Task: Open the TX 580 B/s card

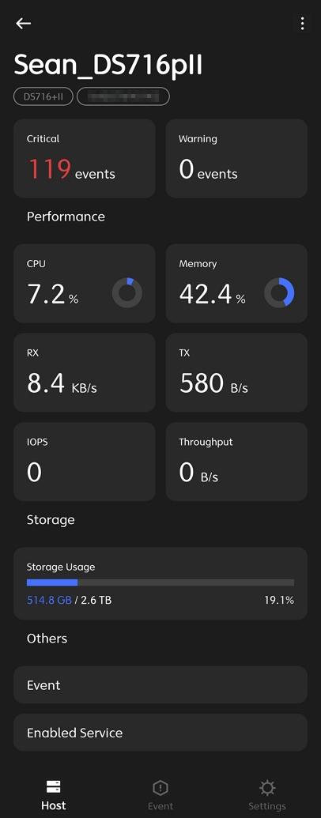Action: [236, 372]
